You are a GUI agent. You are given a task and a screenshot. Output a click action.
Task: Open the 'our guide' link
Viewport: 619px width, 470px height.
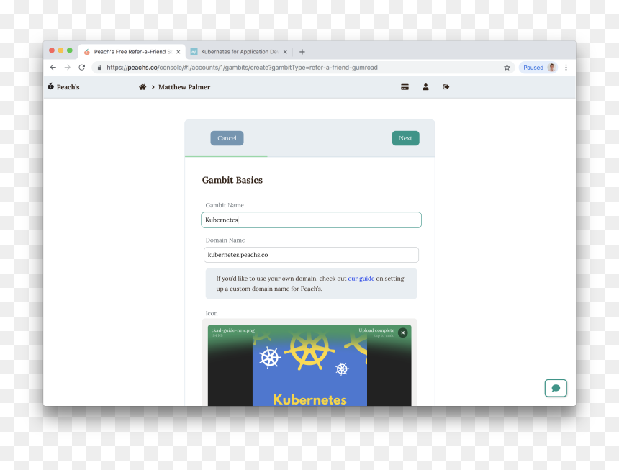pyautogui.click(x=361, y=279)
